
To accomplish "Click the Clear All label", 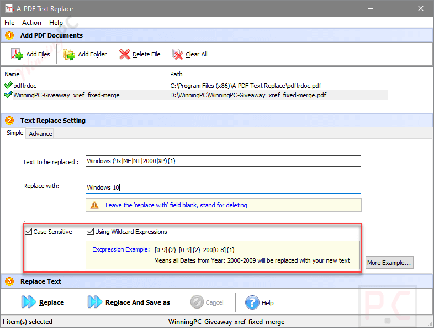I will tap(197, 54).
